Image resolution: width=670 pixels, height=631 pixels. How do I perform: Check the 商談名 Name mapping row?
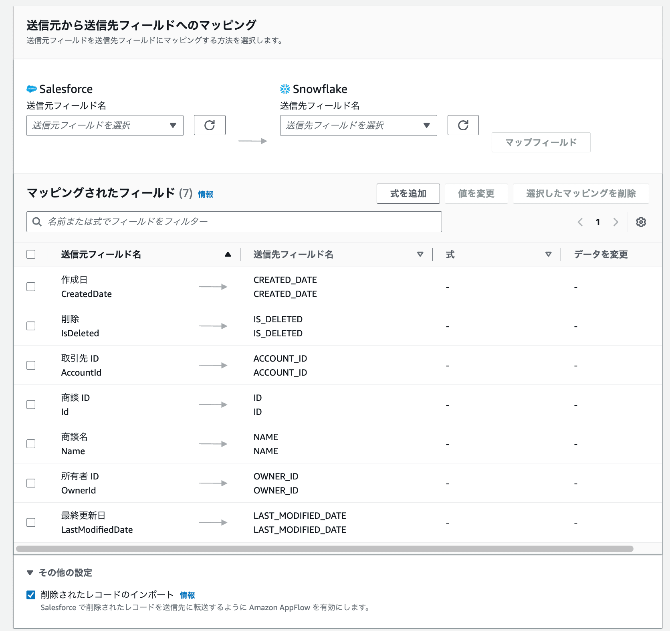point(31,444)
